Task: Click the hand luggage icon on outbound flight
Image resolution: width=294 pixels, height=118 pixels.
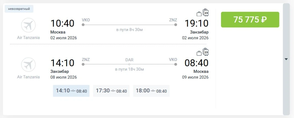Action: tap(199, 14)
